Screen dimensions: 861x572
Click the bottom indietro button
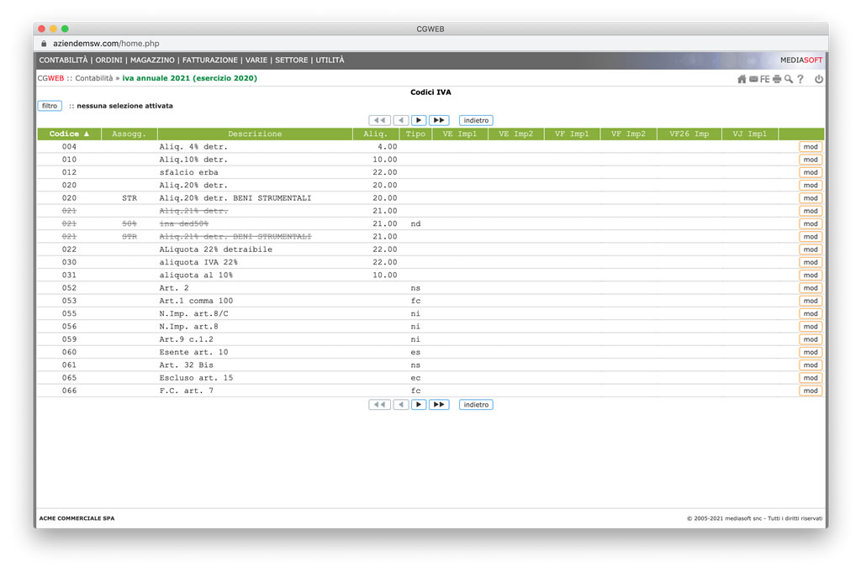pyautogui.click(x=476, y=405)
